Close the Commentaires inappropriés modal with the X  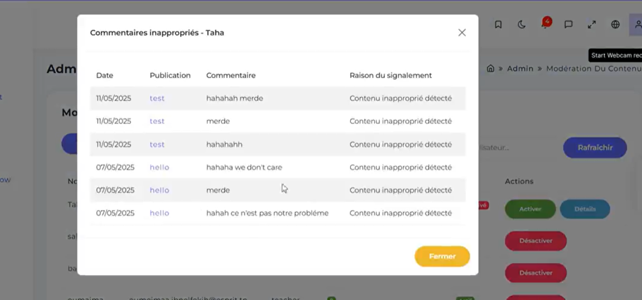pyautogui.click(x=462, y=33)
